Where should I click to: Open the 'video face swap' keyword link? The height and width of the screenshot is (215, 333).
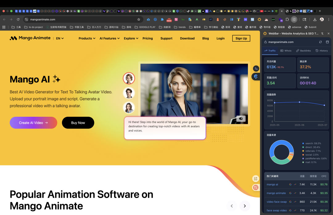tap(277, 202)
